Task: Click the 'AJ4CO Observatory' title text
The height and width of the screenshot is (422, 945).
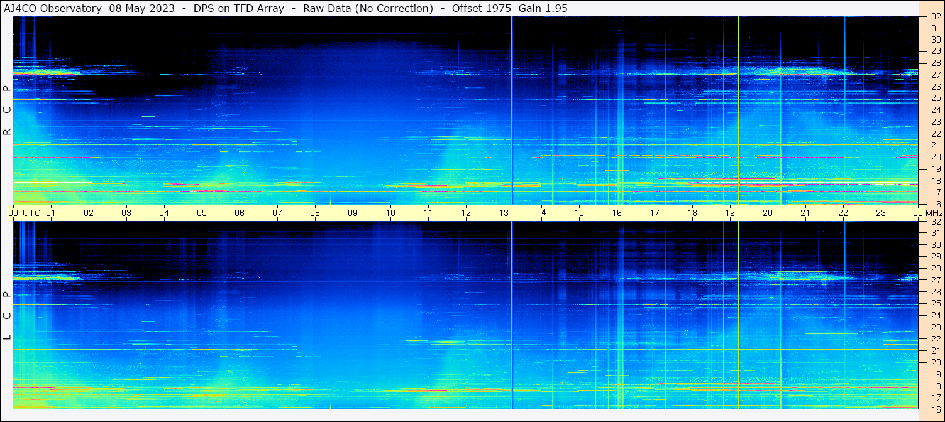Action: click(53, 9)
